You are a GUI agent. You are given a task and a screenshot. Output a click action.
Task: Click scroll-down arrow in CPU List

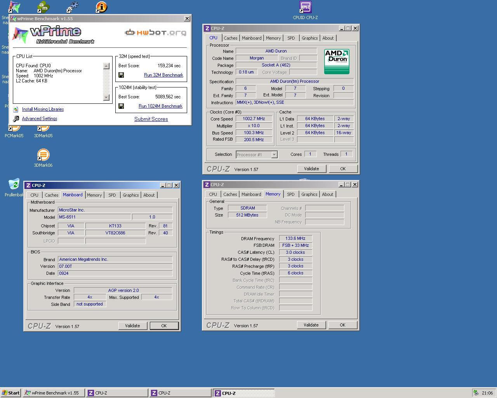[x=106, y=97]
